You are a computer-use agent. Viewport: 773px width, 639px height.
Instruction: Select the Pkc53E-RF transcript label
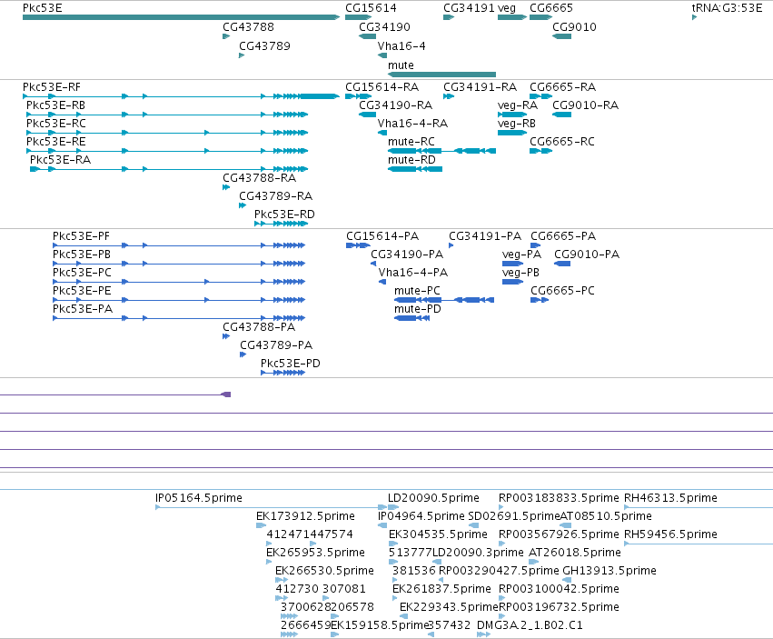(x=52, y=87)
